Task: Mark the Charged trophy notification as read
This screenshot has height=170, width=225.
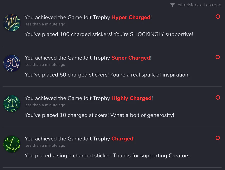Action: [218, 138]
